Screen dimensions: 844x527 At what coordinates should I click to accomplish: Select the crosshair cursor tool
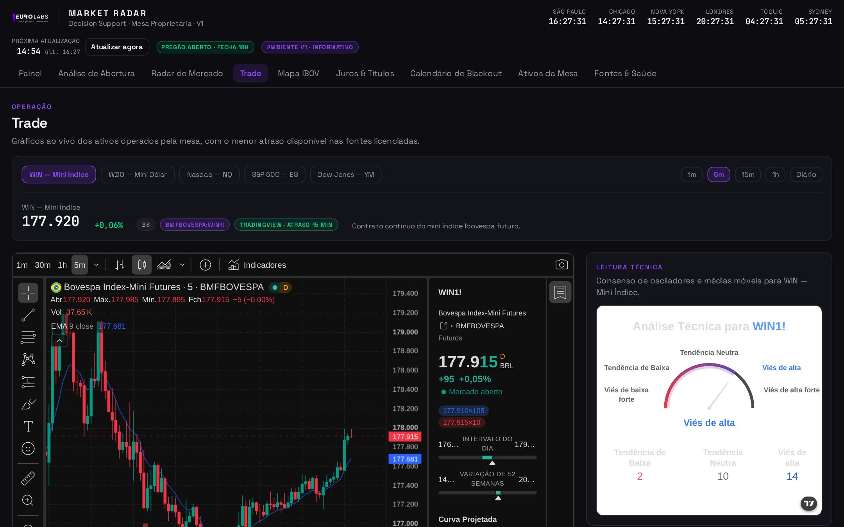[28, 293]
